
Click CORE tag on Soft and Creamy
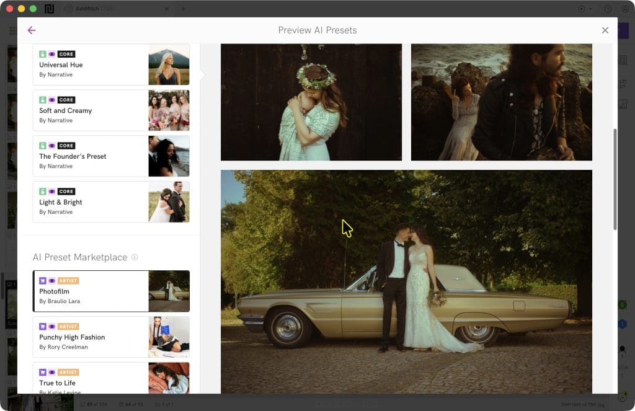point(66,100)
